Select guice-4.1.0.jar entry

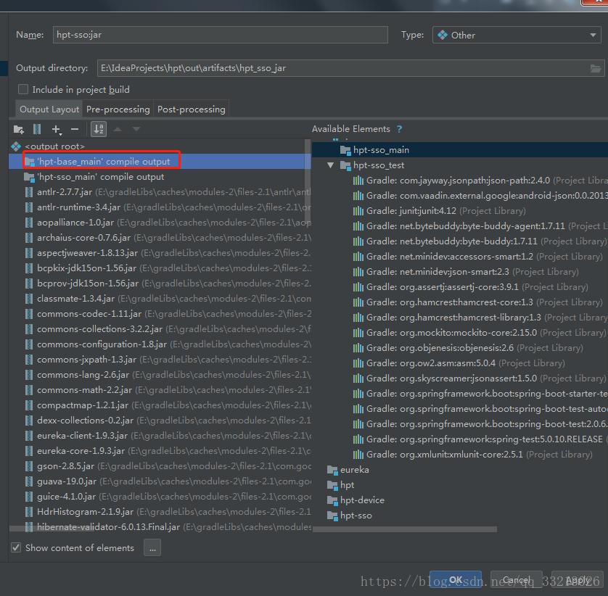tap(160, 497)
